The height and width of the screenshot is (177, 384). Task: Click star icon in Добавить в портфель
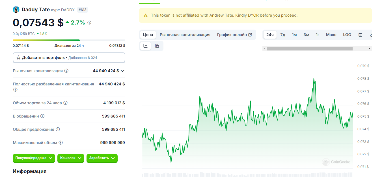[x=18, y=57]
